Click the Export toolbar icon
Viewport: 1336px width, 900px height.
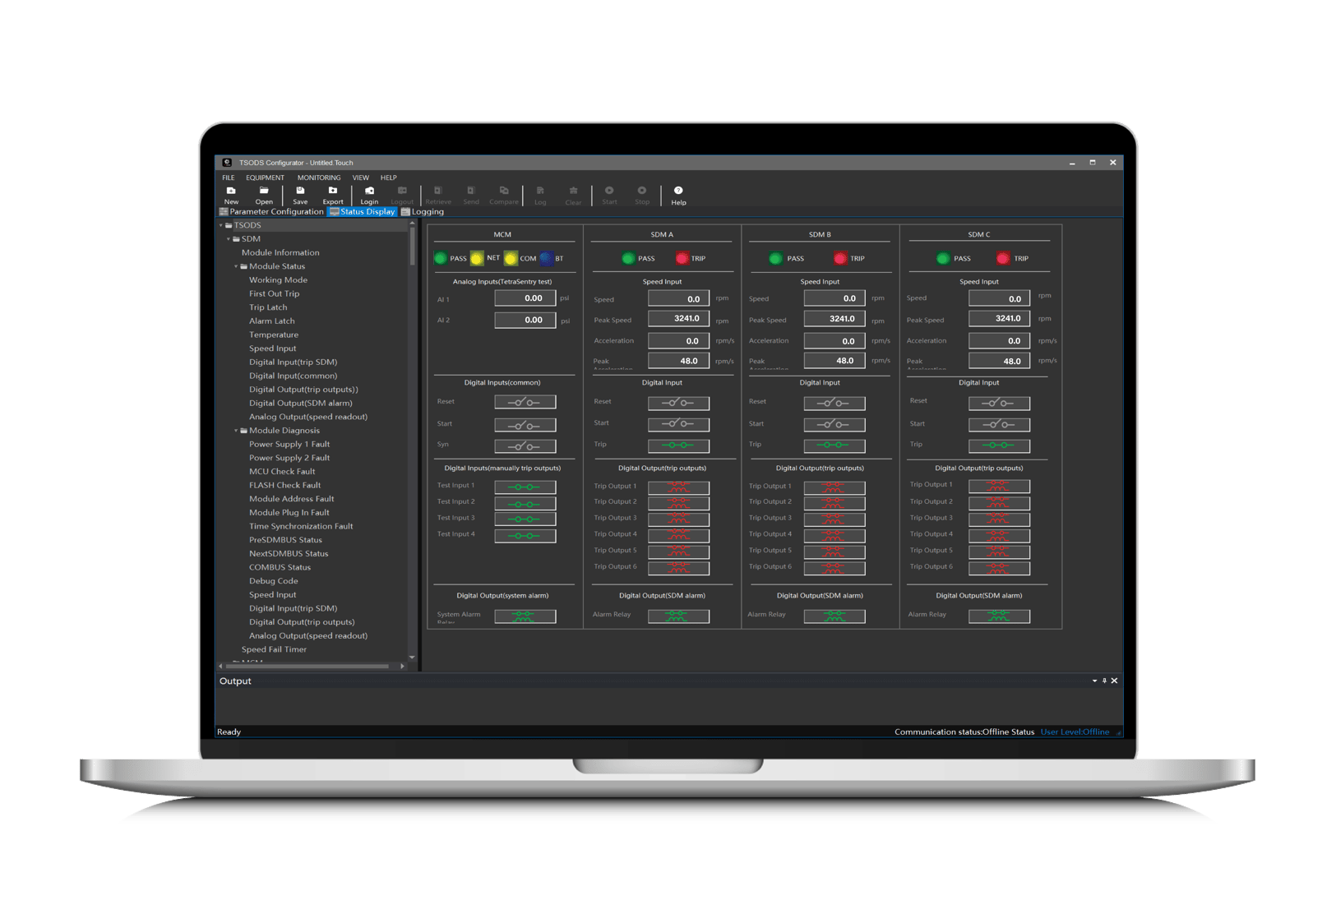(x=333, y=192)
